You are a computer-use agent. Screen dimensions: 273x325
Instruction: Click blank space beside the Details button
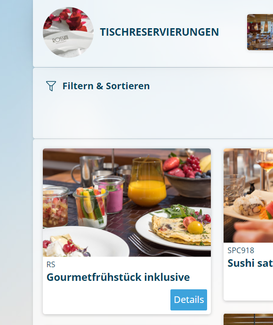click(x=106, y=300)
